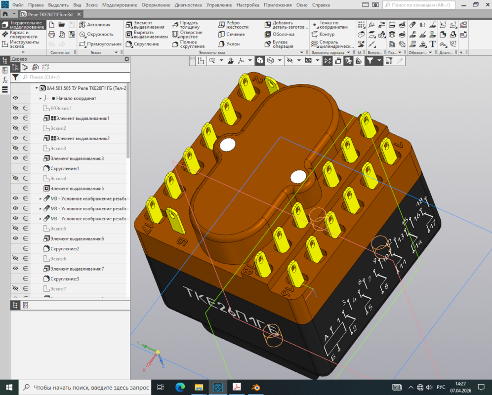Select the Ребро жесткости rib tool
Viewport: 492px width, 395px height.
tap(232, 25)
